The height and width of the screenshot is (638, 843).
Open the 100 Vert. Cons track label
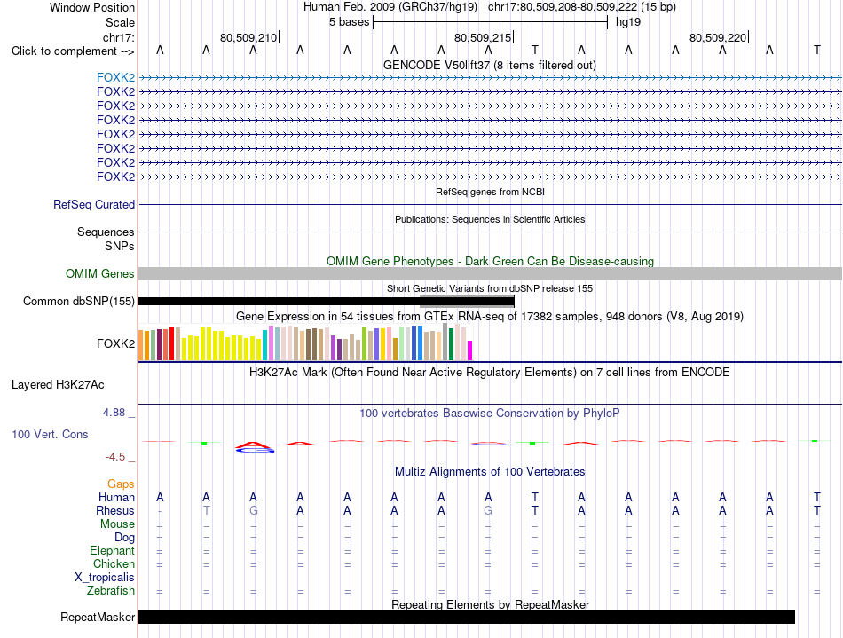pos(50,434)
